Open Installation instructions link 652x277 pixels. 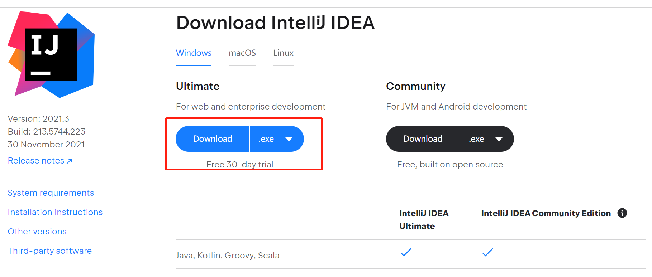[x=55, y=212]
